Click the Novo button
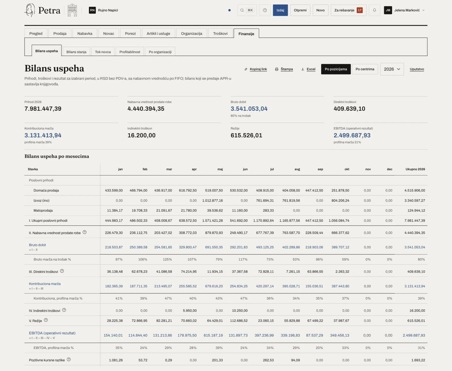This screenshot has width=452, height=371. pos(320,10)
